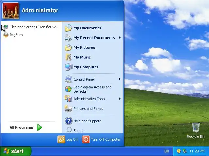Click the Control Panel icon
This screenshot has height=156, width=209.
pos(68,79)
